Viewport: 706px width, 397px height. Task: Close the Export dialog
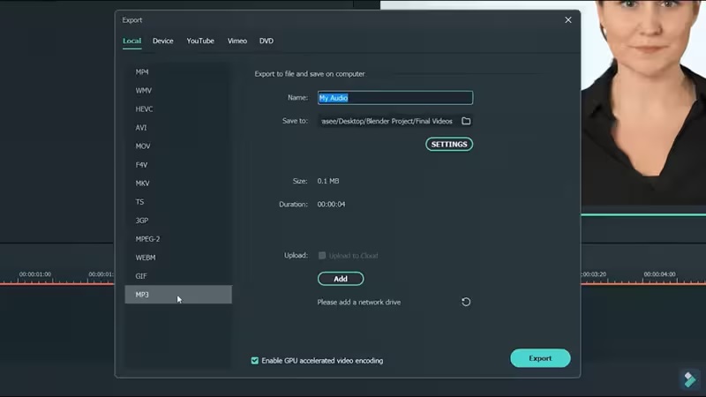click(568, 19)
